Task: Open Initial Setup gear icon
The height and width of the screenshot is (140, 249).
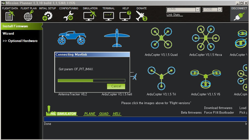Action: 47,16
